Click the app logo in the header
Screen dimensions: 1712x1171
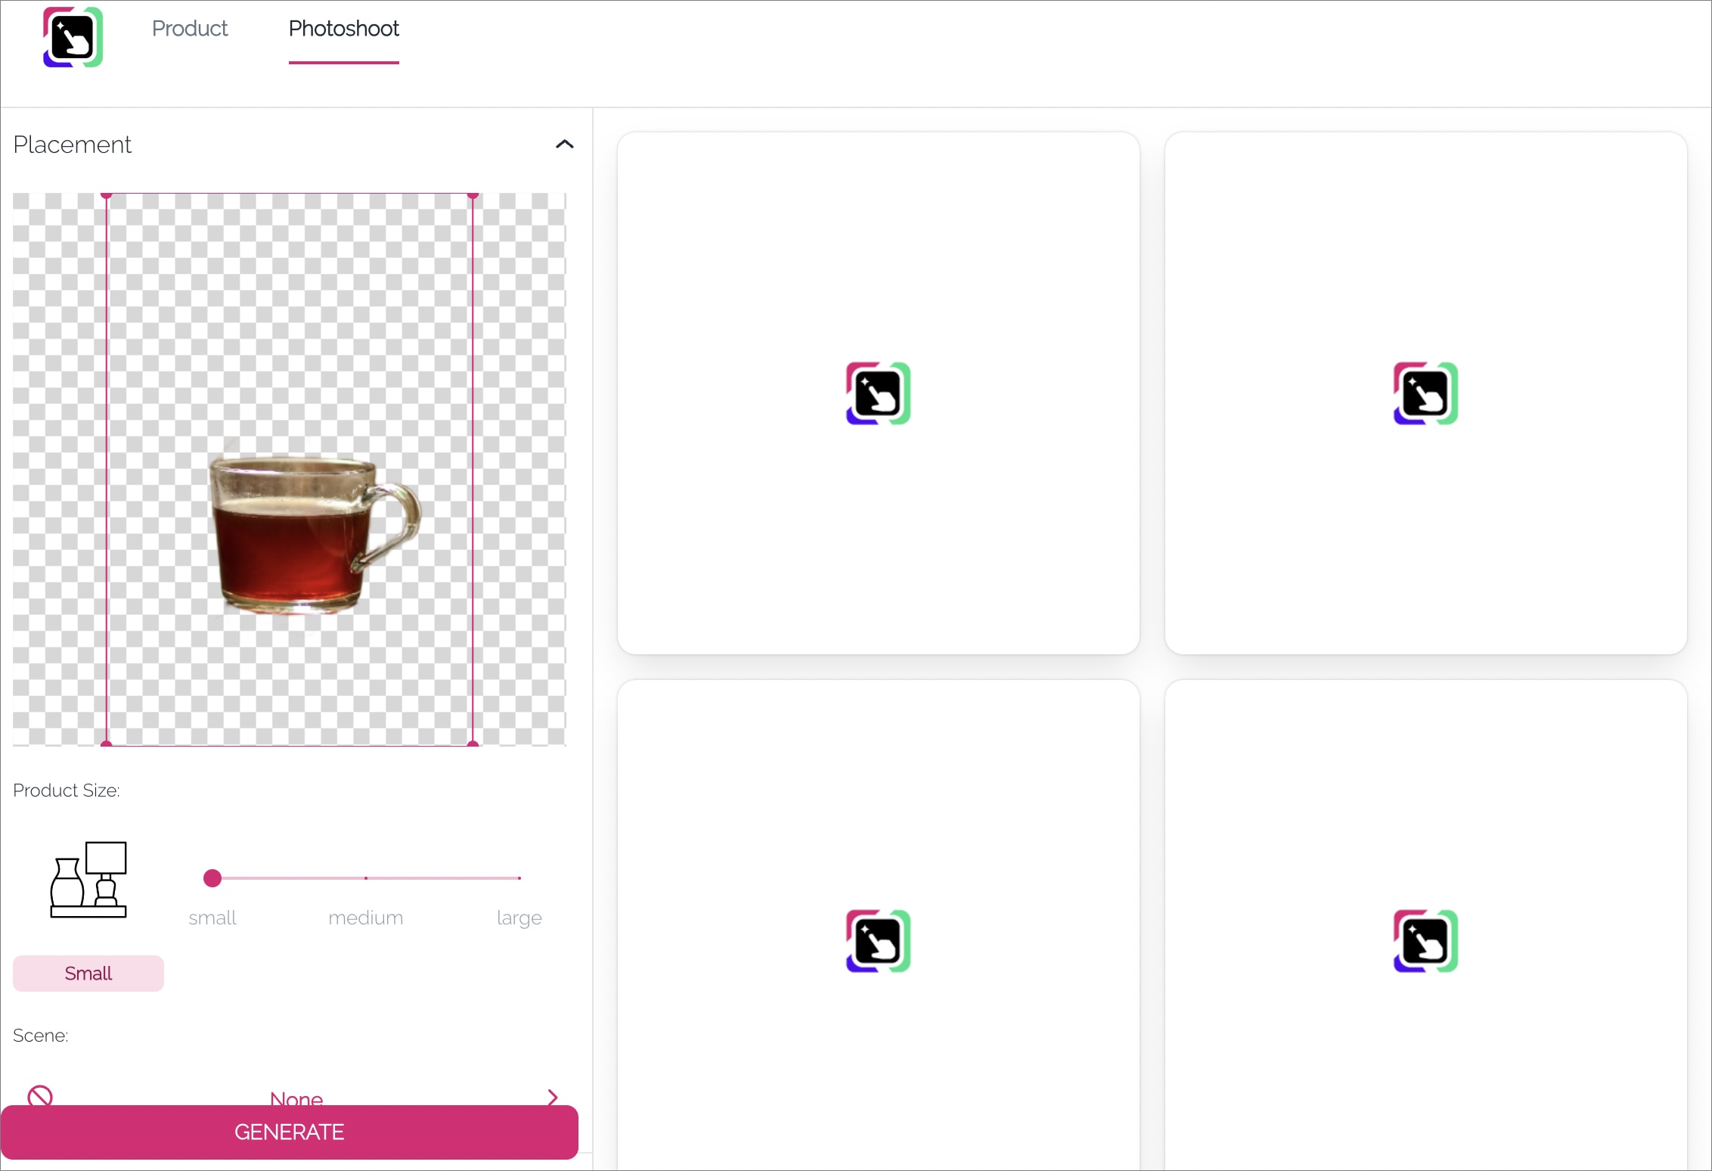click(x=73, y=37)
